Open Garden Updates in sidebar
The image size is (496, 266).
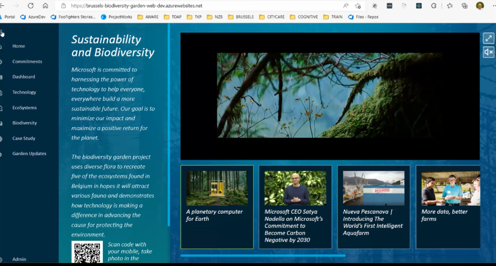click(29, 153)
